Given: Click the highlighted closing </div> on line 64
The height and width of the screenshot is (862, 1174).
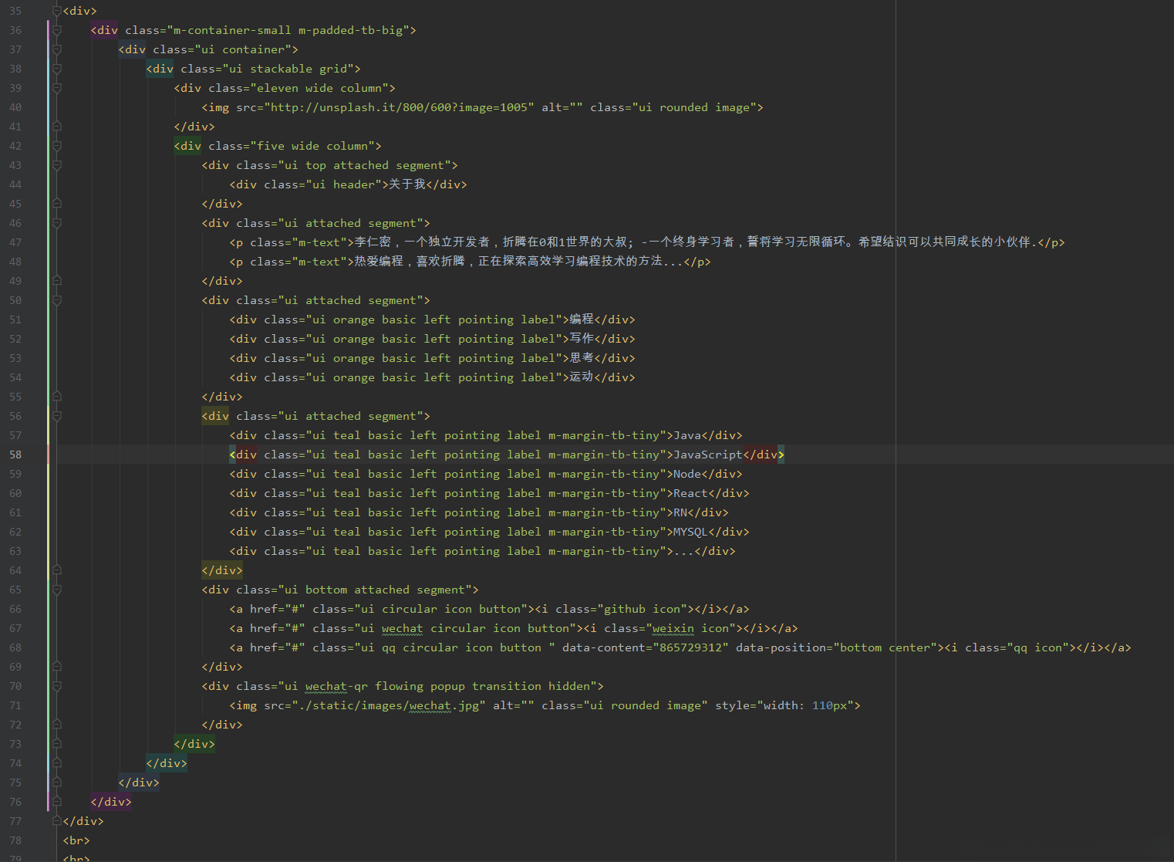Looking at the screenshot, I should (222, 570).
